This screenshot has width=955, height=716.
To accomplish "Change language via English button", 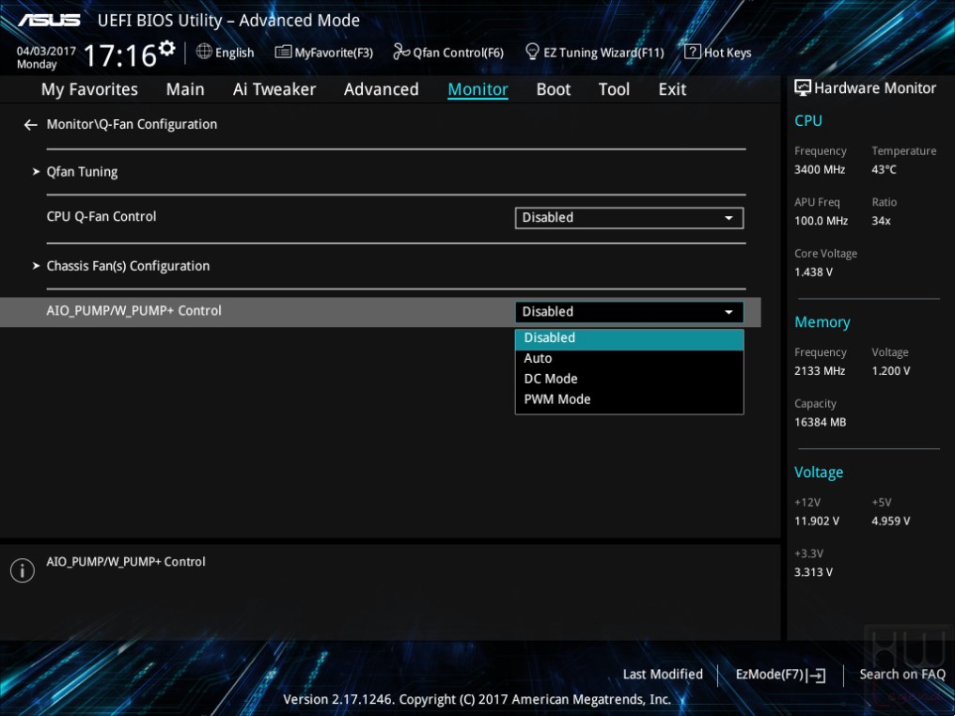I will (x=226, y=53).
